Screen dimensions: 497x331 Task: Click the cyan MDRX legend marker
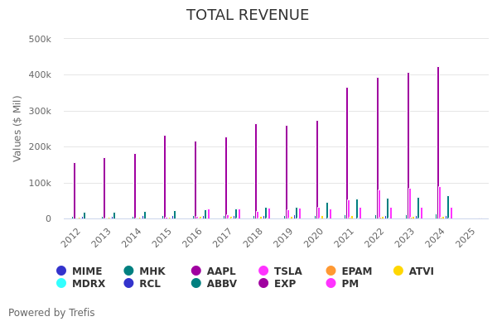[x=61, y=284]
